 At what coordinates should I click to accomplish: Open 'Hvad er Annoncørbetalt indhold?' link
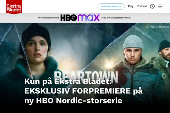coord(116,18)
